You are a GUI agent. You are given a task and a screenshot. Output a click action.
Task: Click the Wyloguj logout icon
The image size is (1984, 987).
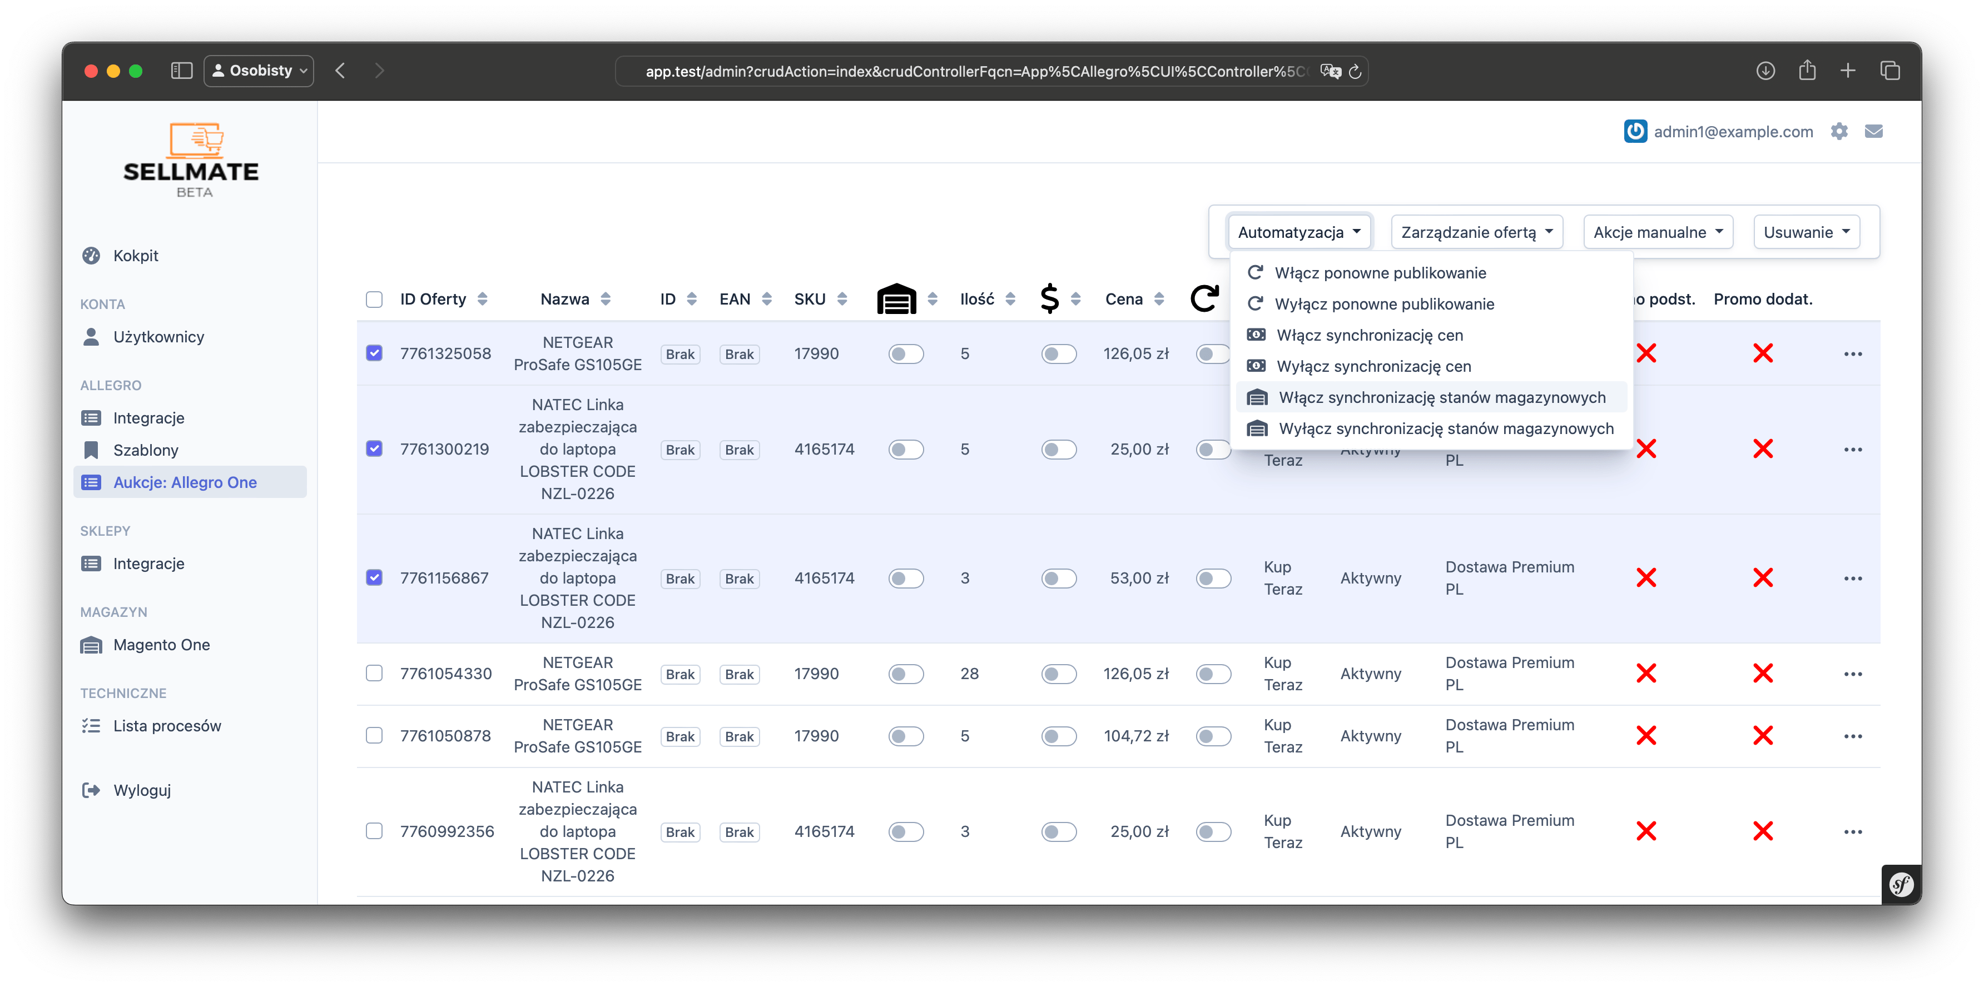click(x=91, y=790)
